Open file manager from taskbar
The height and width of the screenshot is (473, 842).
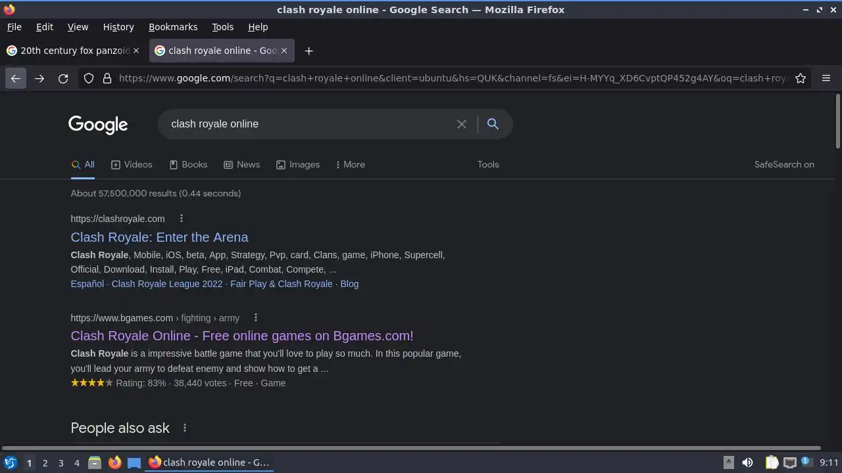click(x=95, y=462)
